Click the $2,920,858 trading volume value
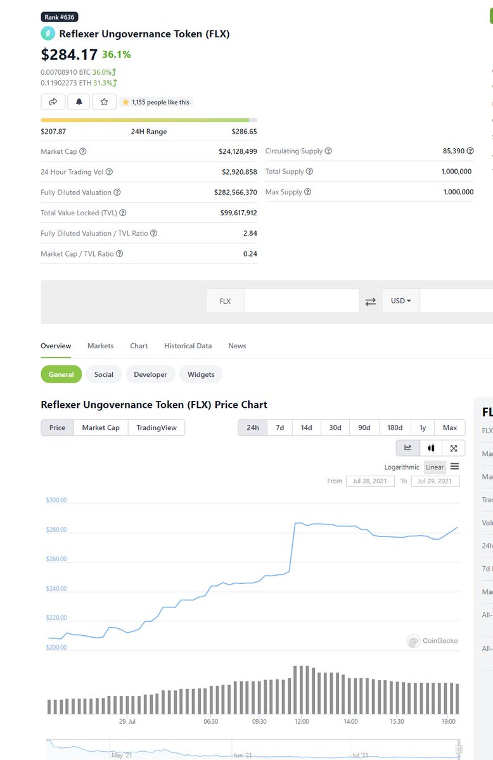This screenshot has height=760, width=493. pyautogui.click(x=240, y=172)
